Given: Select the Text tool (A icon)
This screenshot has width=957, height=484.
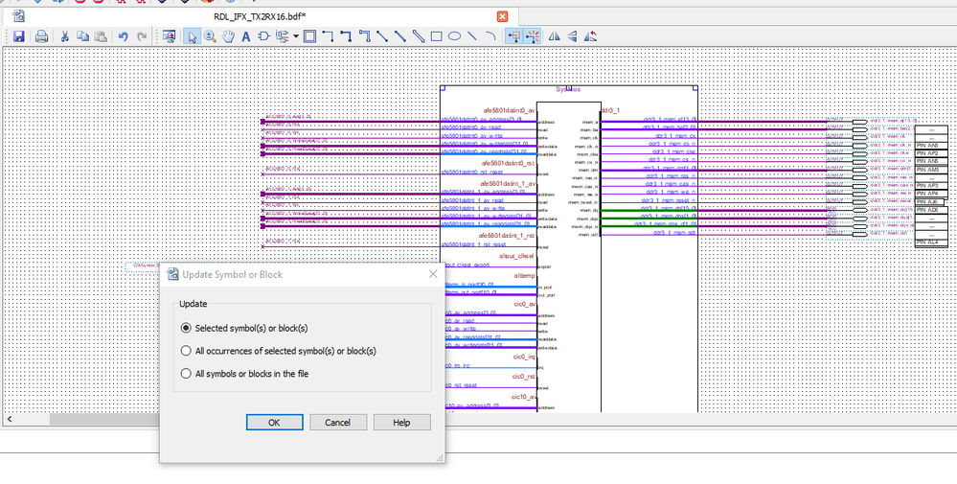Looking at the screenshot, I should 245,36.
